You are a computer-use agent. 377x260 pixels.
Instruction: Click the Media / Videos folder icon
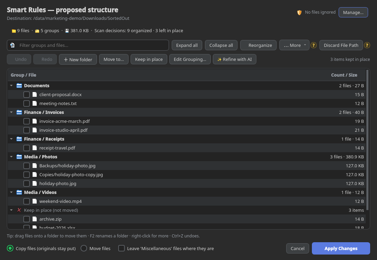[x=19, y=192]
